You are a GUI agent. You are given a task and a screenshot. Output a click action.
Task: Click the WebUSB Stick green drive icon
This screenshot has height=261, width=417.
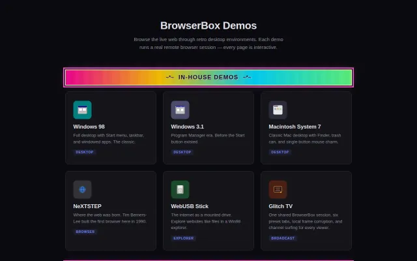180,189
